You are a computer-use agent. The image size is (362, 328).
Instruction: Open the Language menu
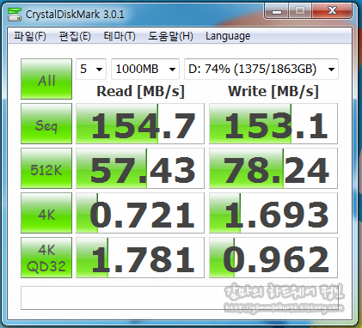pyautogui.click(x=228, y=36)
